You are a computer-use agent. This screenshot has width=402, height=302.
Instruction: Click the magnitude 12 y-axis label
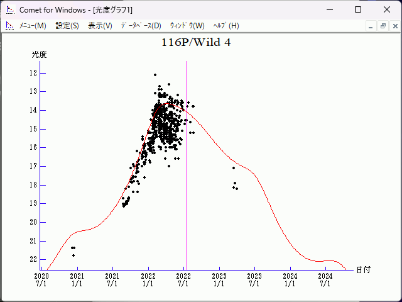(x=33, y=73)
